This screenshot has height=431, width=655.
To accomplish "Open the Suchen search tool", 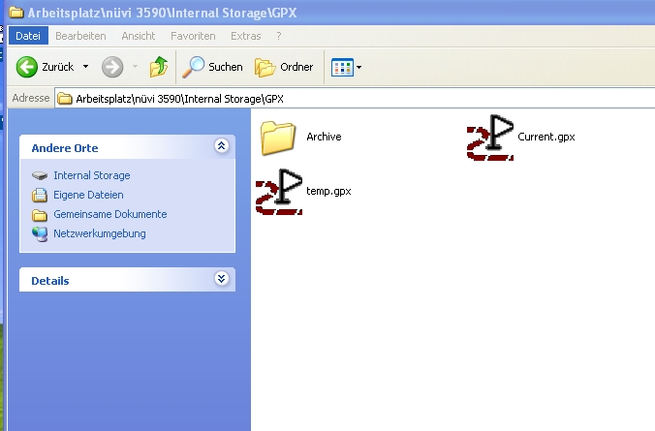I will tap(213, 67).
